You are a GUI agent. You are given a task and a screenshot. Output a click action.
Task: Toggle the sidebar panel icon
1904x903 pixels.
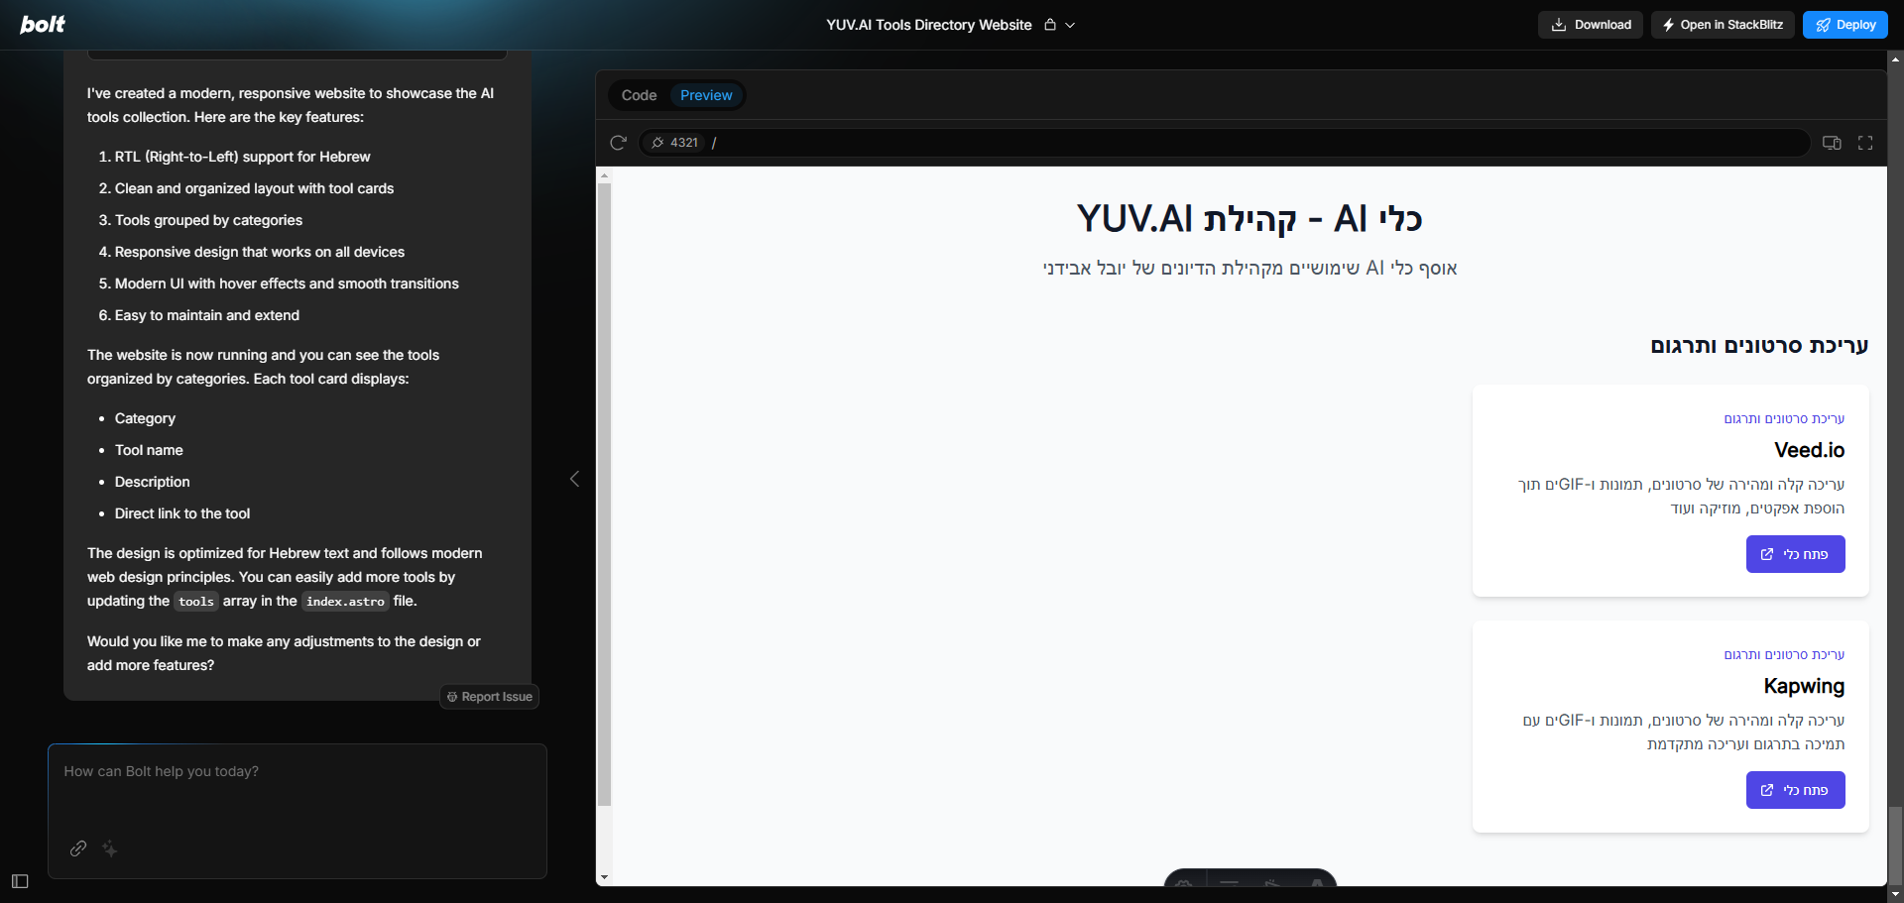(20, 881)
